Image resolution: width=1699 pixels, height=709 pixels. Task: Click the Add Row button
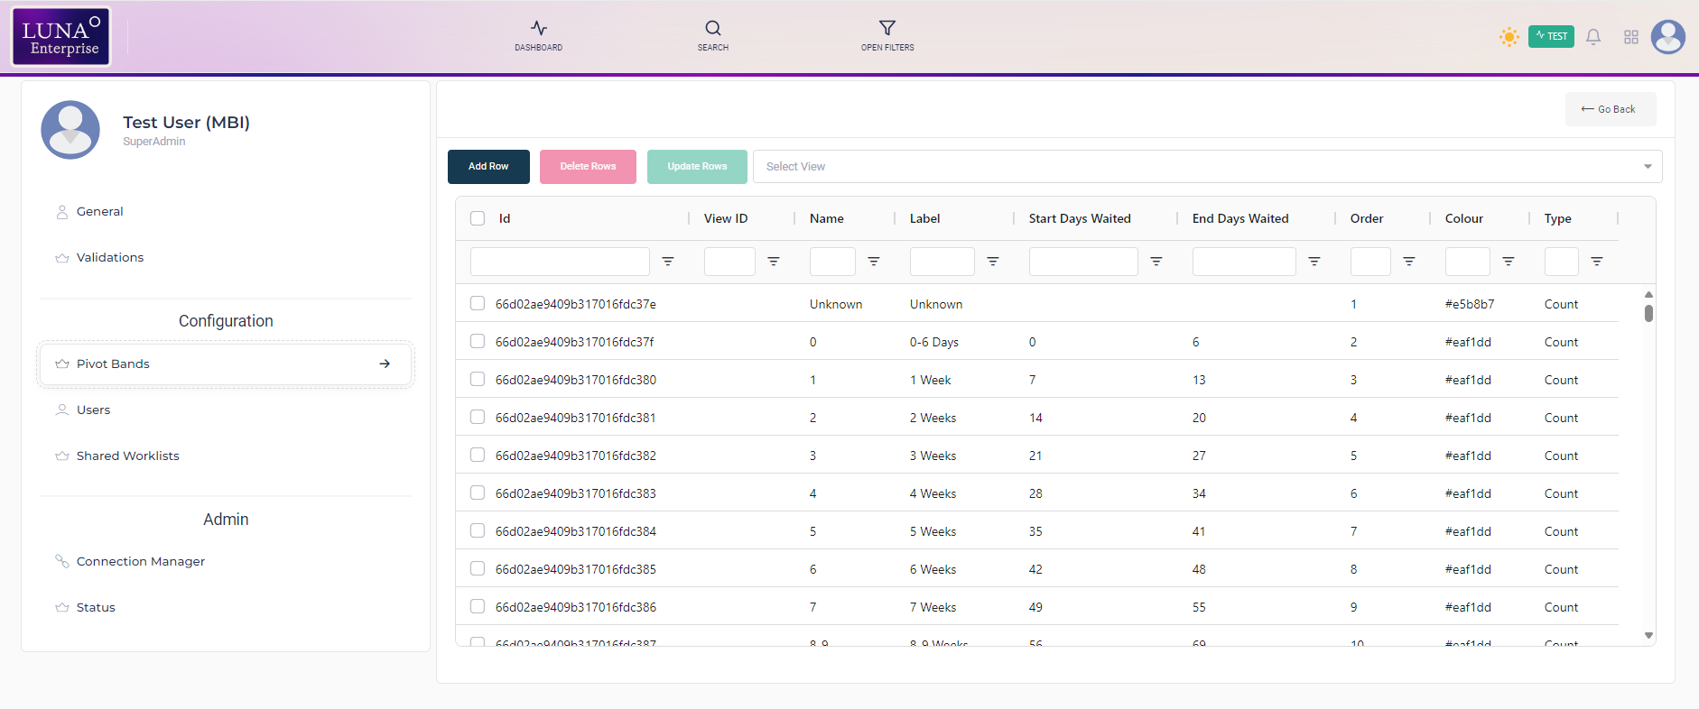[x=488, y=167]
